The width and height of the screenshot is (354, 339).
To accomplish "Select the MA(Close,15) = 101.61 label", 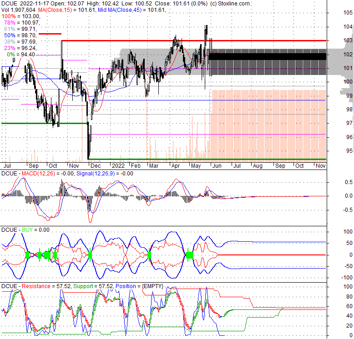I will click(x=66, y=10).
